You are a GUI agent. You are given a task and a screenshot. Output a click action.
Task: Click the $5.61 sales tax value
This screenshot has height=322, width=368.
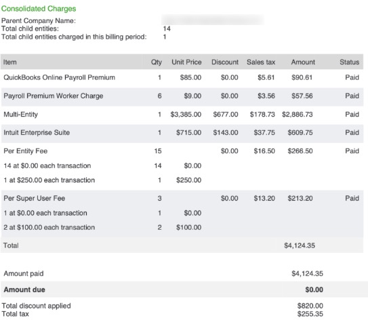click(266, 77)
